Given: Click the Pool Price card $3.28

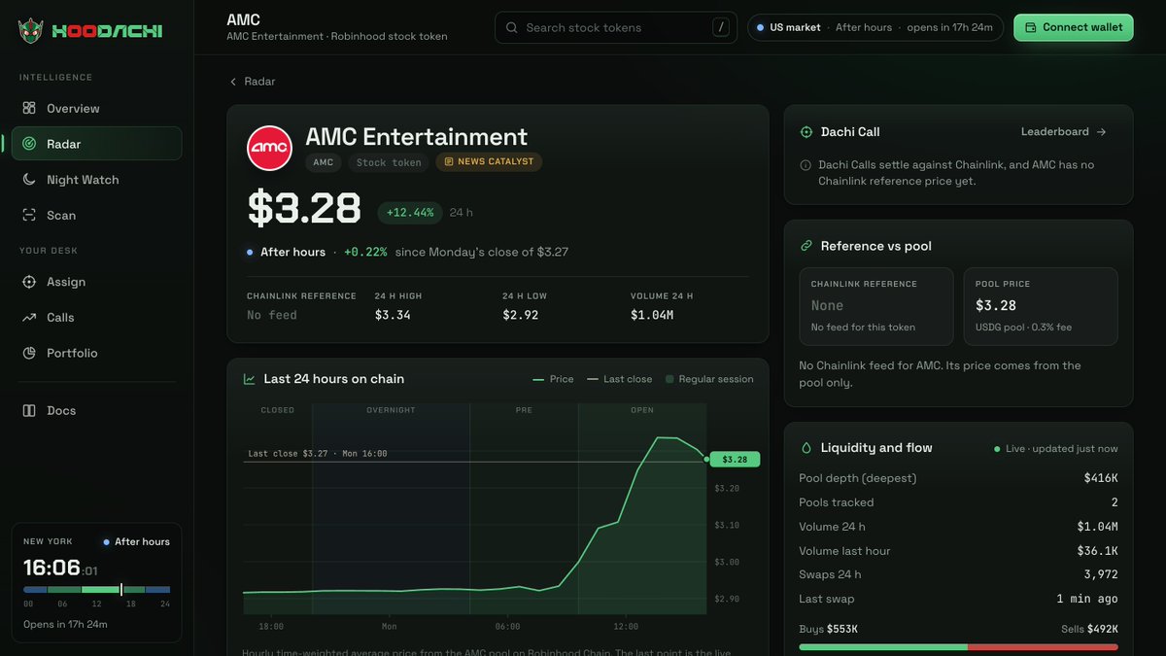Looking at the screenshot, I should pos(1041,307).
